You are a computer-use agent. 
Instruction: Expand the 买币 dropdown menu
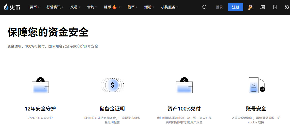pyautogui.click(x=35, y=7)
